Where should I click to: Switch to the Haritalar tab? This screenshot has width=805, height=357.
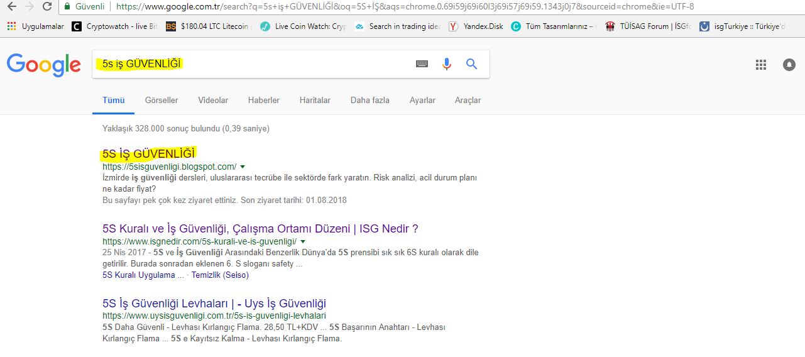click(315, 101)
